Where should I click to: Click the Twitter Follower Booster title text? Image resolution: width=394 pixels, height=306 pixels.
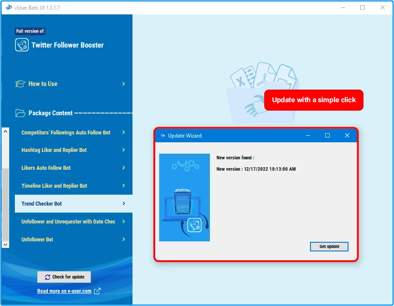pos(68,45)
